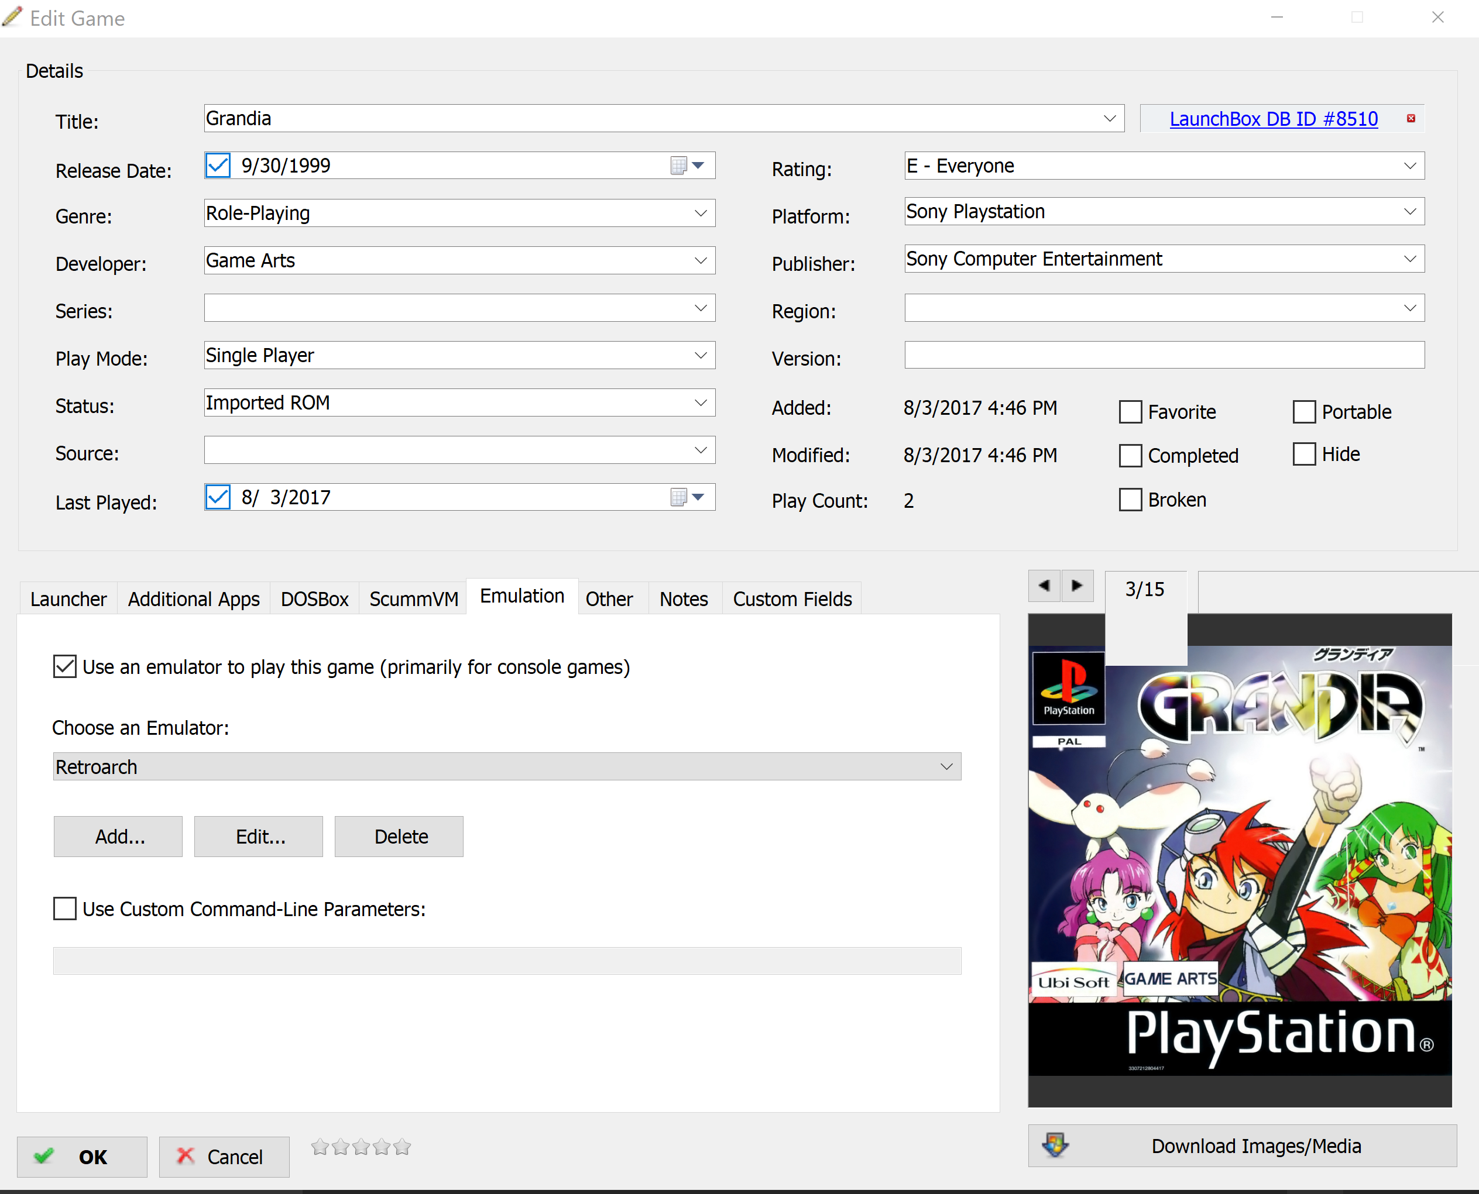The width and height of the screenshot is (1479, 1194).
Task: Remove LaunchBox DB ID with red X icon
Action: point(1411,118)
